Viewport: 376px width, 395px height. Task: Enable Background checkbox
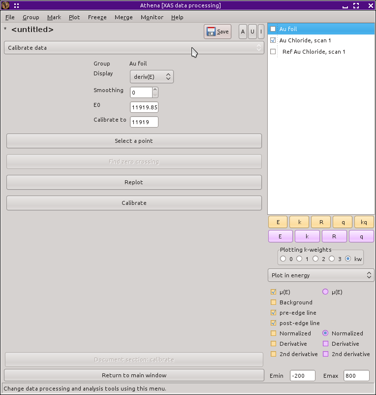point(273,302)
